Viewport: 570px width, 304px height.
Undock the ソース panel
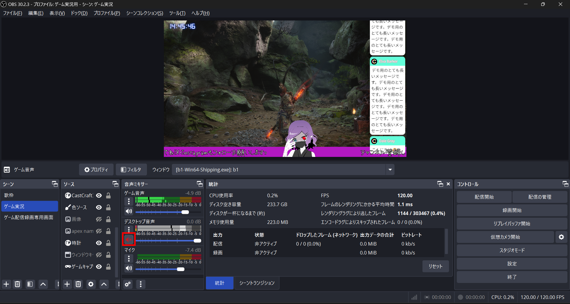(x=115, y=184)
